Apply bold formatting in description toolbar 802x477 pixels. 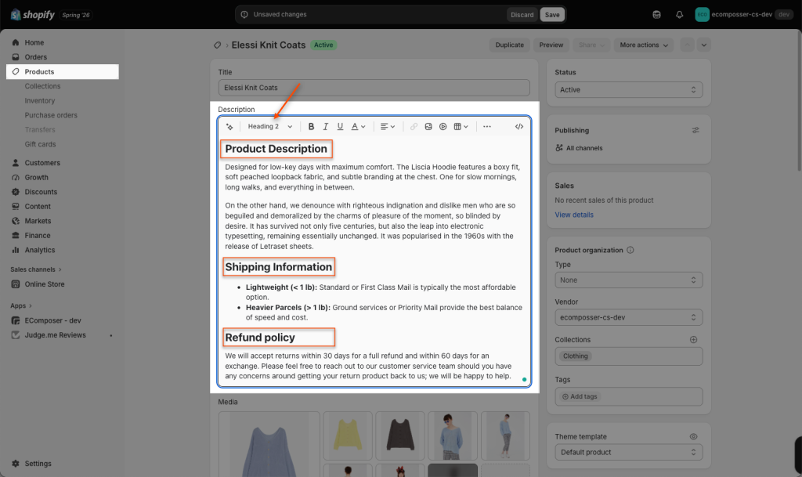pos(311,126)
